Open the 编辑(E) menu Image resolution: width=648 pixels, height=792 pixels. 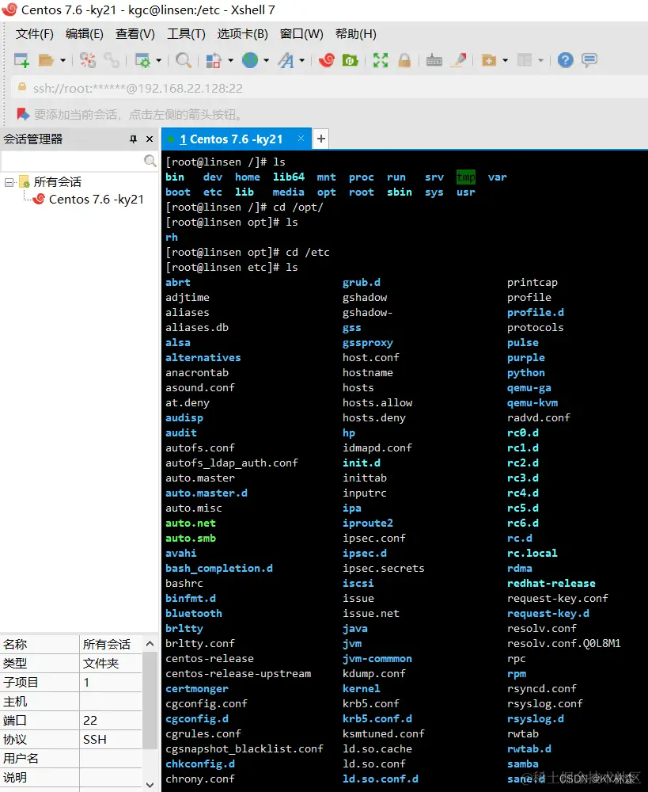(x=85, y=34)
